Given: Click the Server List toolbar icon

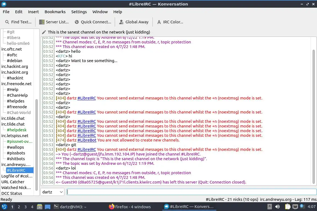Looking at the screenshot, I should click(x=42, y=22).
